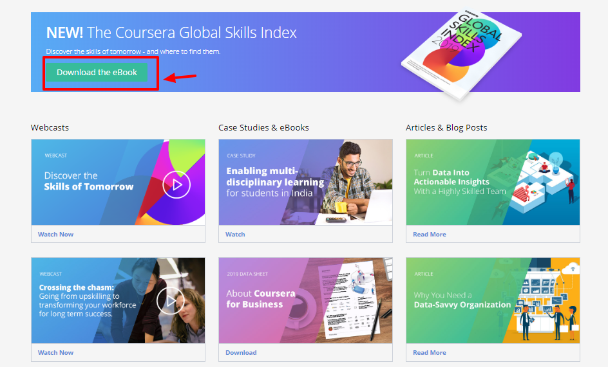608x367 pixels.
Task: Play the Crossing the chasm webcast video
Action: tap(170, 300)
